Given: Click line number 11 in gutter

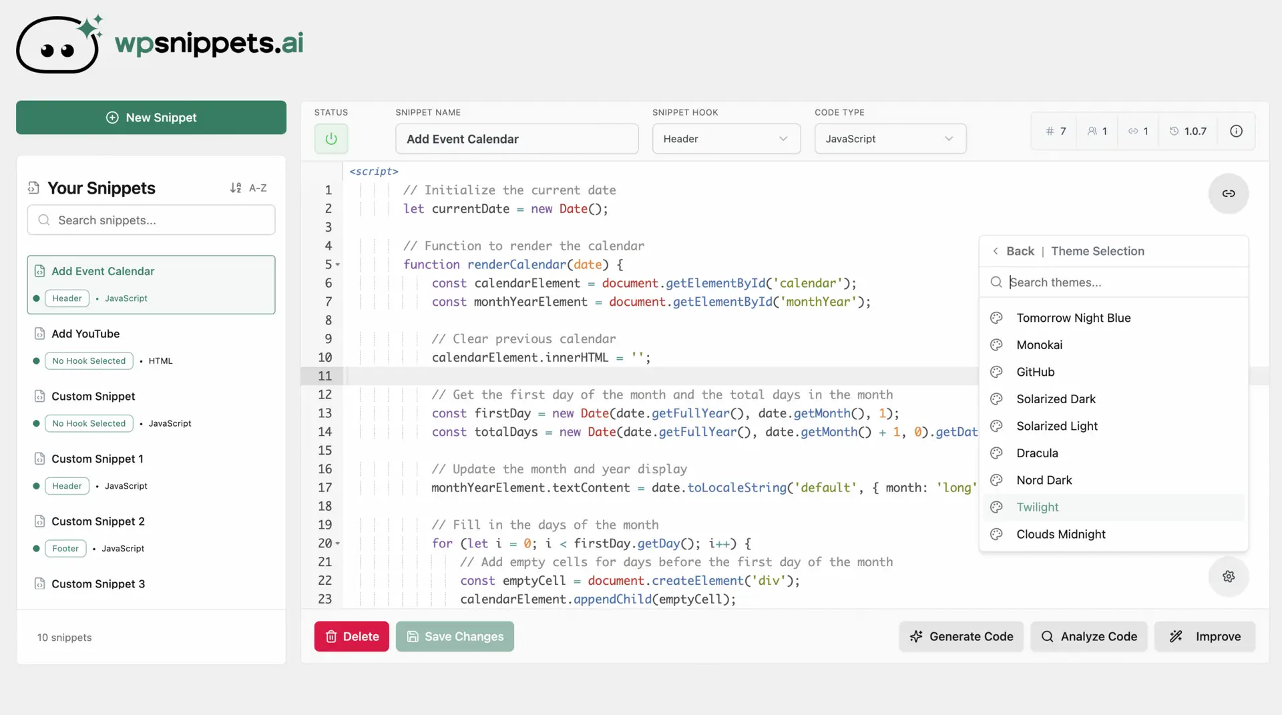Looking at the screenshot, I should 325,376.
